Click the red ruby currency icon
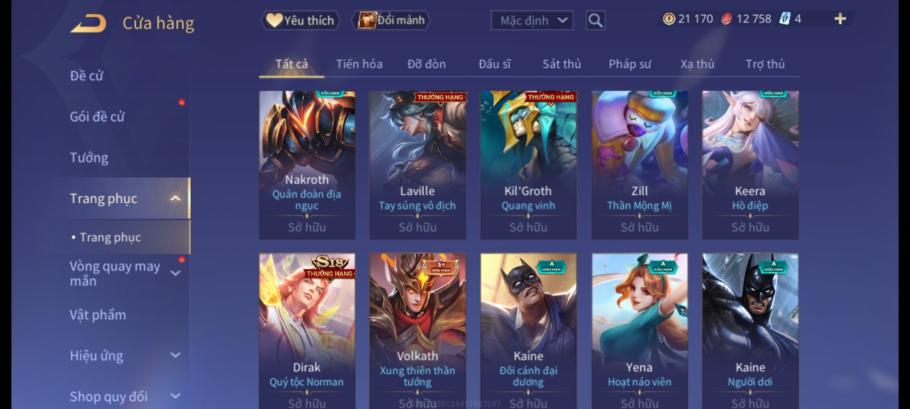The height and width of the screenshot is (409, 910). click(x=726, y=19)
